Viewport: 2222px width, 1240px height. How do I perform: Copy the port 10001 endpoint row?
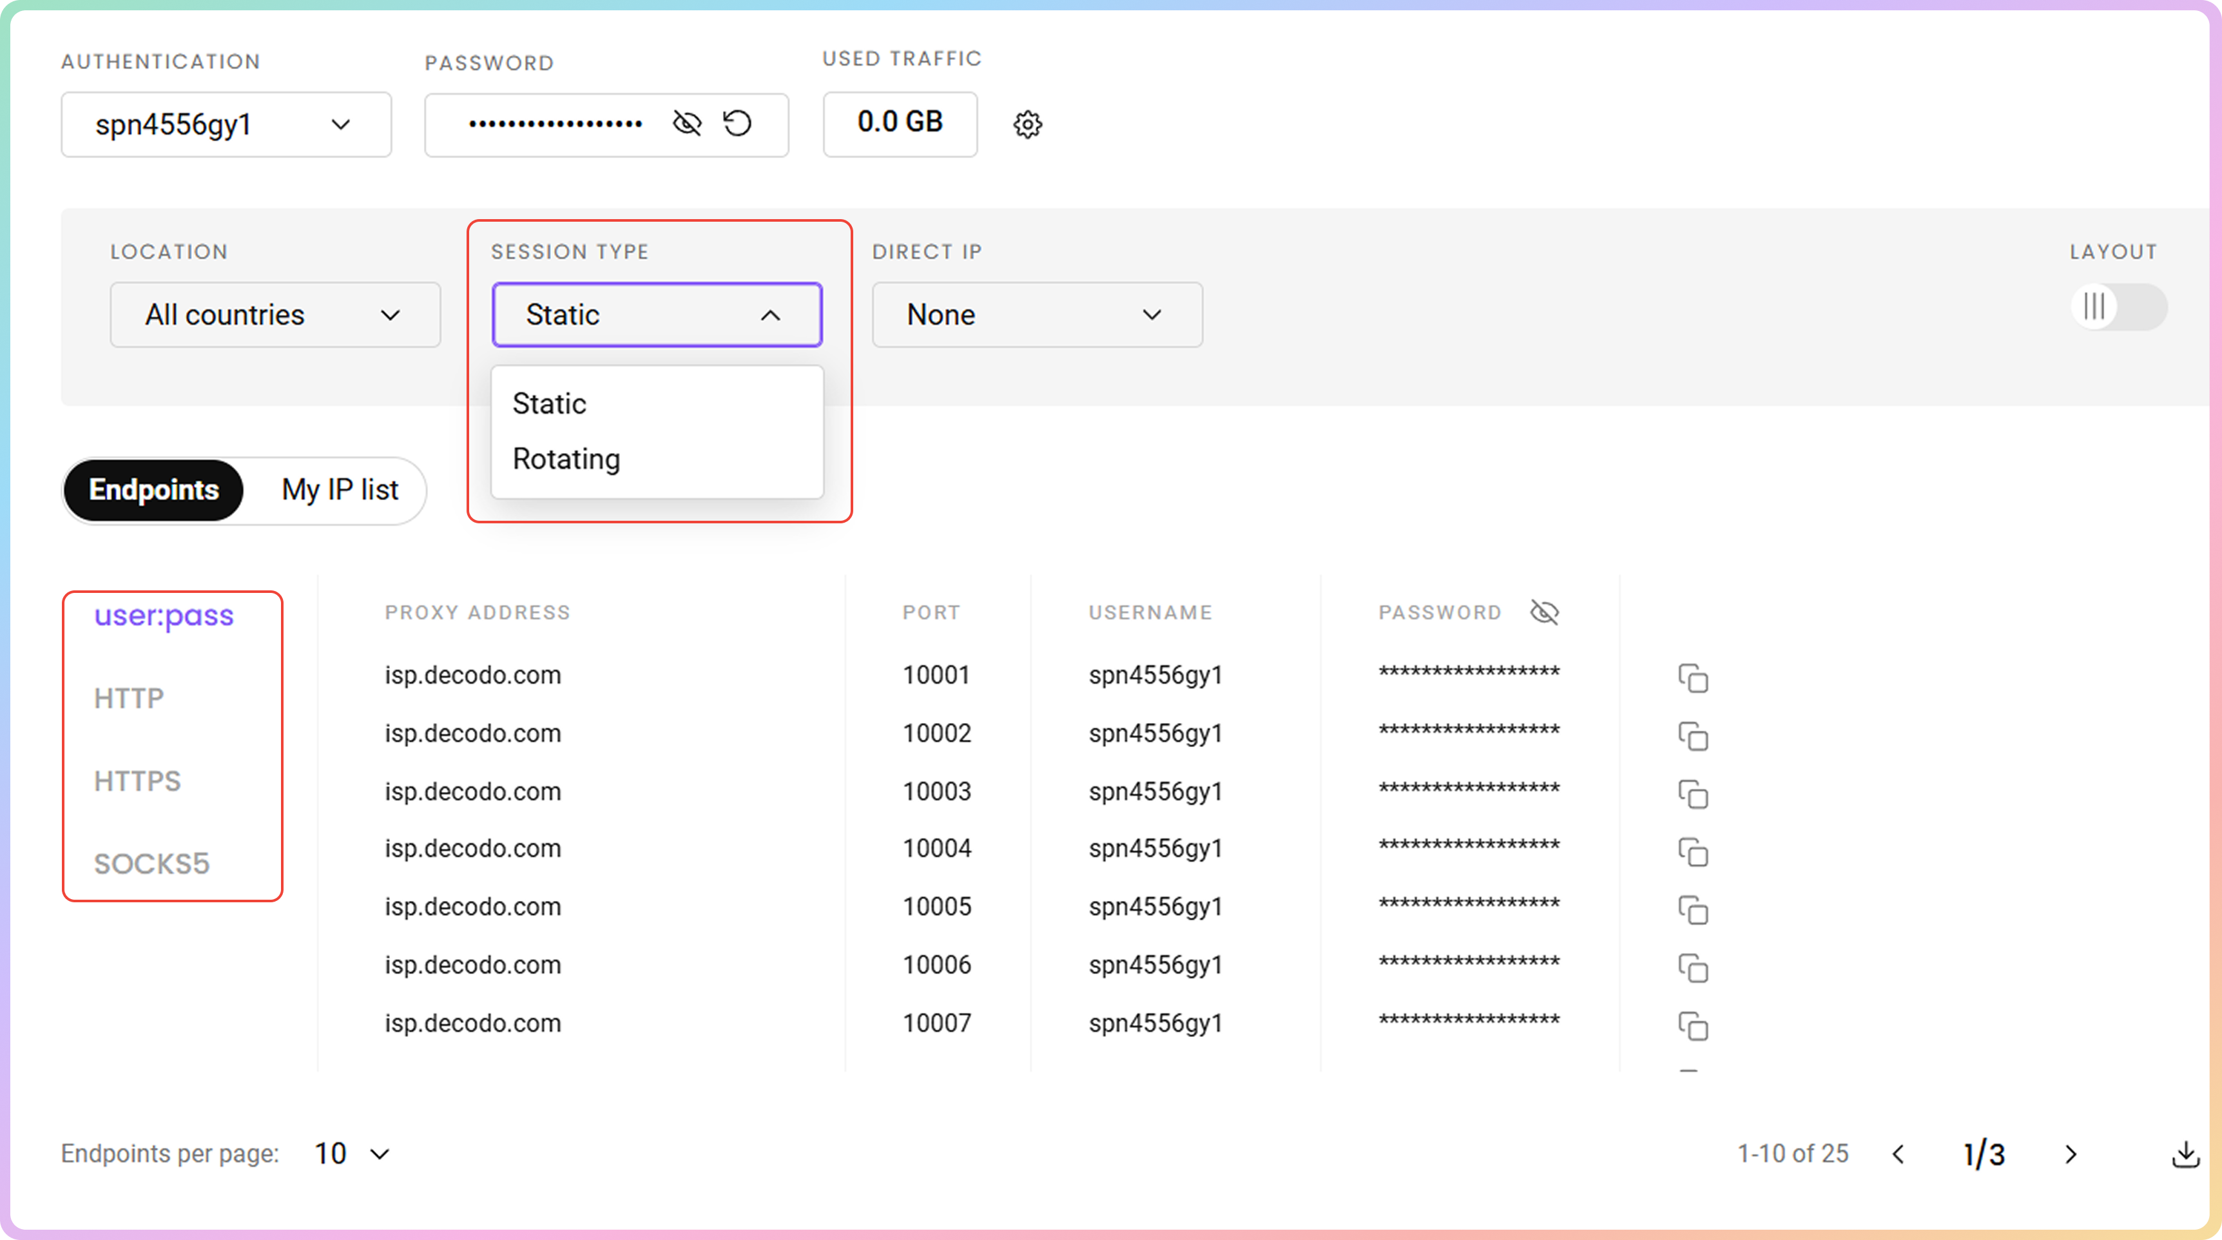pyautogui.click(x=1692, y=678)
